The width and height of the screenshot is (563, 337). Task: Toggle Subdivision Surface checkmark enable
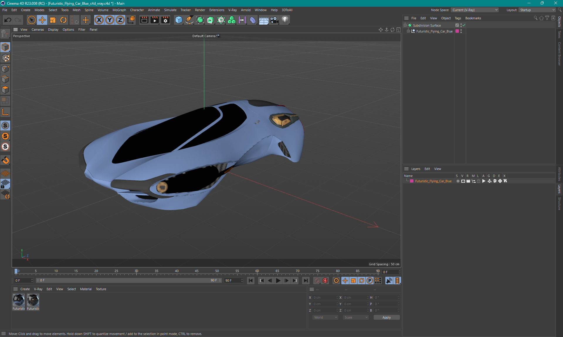tap(464, 25)
